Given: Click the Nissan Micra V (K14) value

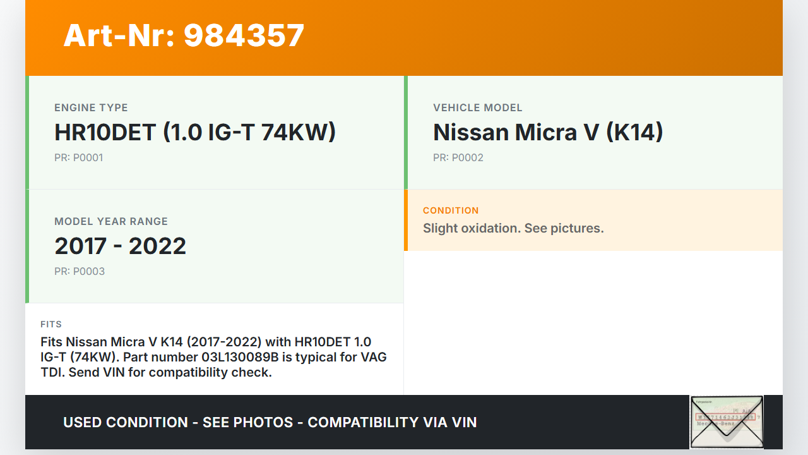Looking at the screenshot, I should (548, 132).
